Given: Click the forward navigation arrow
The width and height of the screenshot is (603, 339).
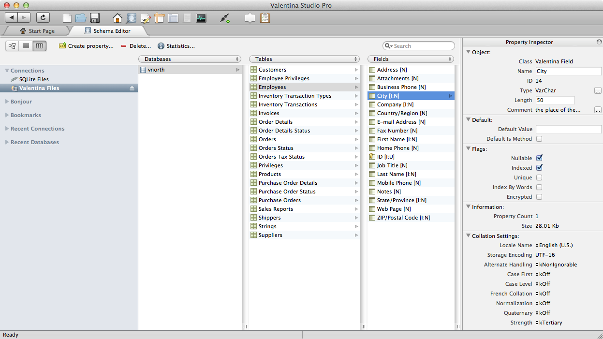Looking at the screenshot, I should pyautogui.click(x=24, y=18).
